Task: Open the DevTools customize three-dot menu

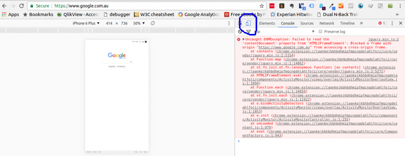Action: point(392,23)
